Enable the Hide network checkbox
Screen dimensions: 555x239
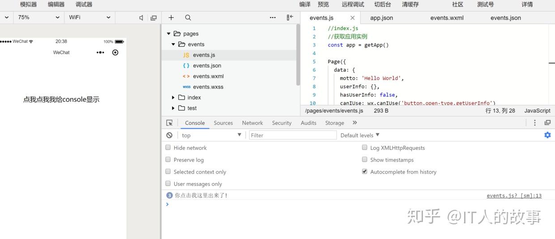click(168, 148)
